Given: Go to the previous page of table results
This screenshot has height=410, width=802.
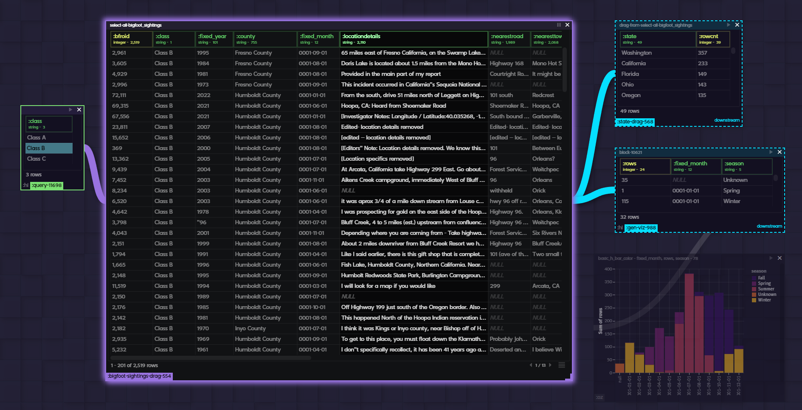Looking at the screenshot, I should point(531,365).
